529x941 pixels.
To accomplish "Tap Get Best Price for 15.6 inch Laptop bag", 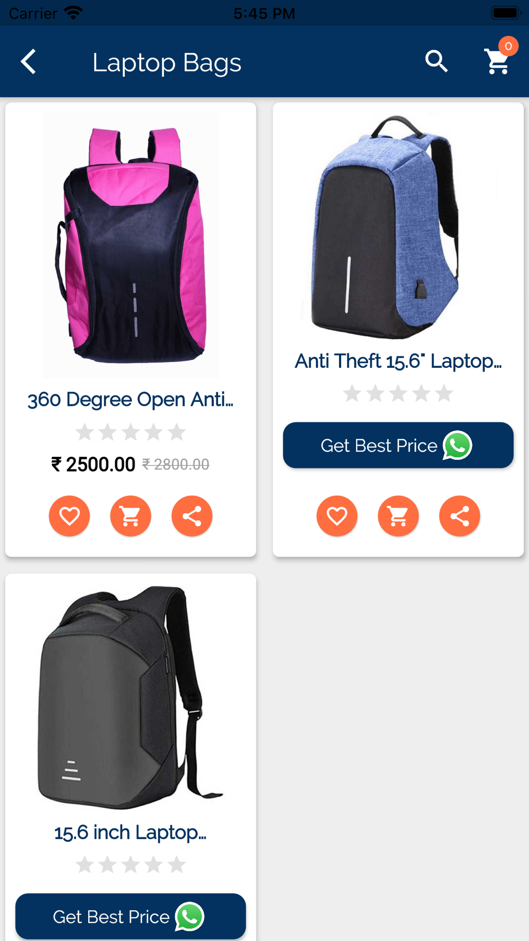I will 131,916.
